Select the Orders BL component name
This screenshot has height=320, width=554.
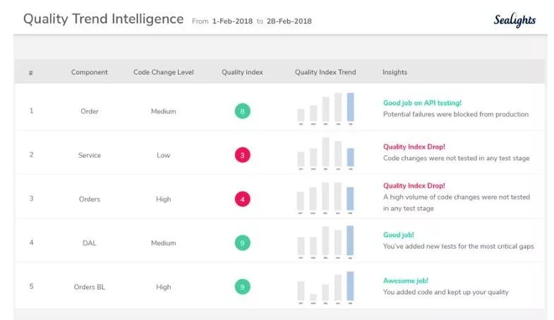click(x=90, y=287)
